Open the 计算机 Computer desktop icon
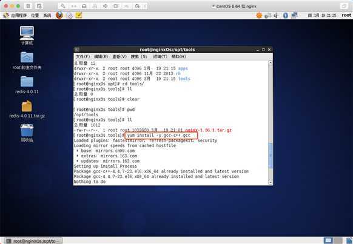 pyautogui.click(x=27, y=35)
